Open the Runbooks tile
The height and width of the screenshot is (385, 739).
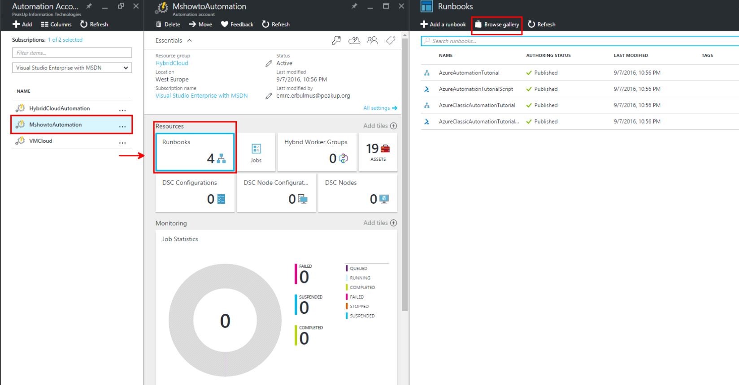coord(195,152)
